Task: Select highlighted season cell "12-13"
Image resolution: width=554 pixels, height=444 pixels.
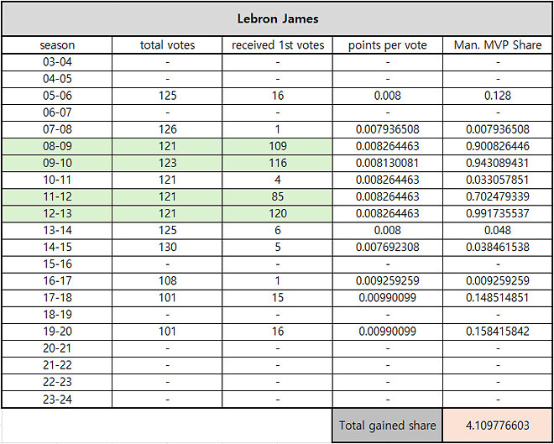Action: point(57,214)
